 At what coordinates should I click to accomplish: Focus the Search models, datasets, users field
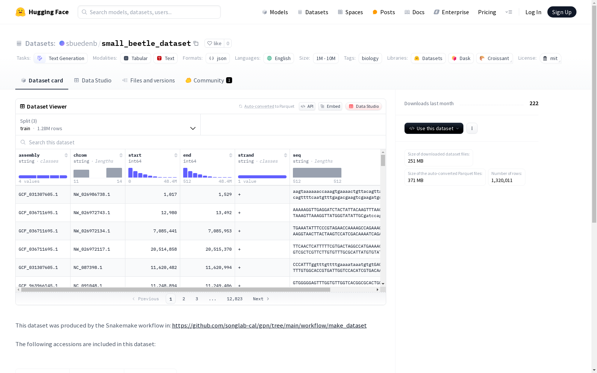coord(149,12)
